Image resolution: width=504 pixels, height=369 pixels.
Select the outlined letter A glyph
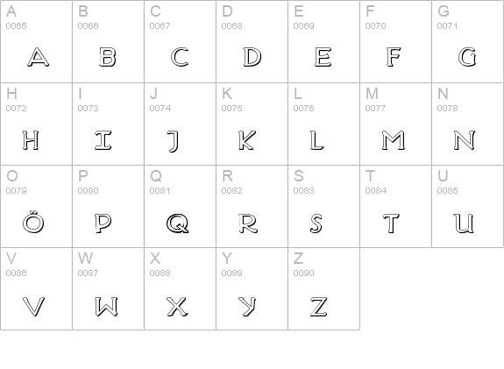(39, 57)
